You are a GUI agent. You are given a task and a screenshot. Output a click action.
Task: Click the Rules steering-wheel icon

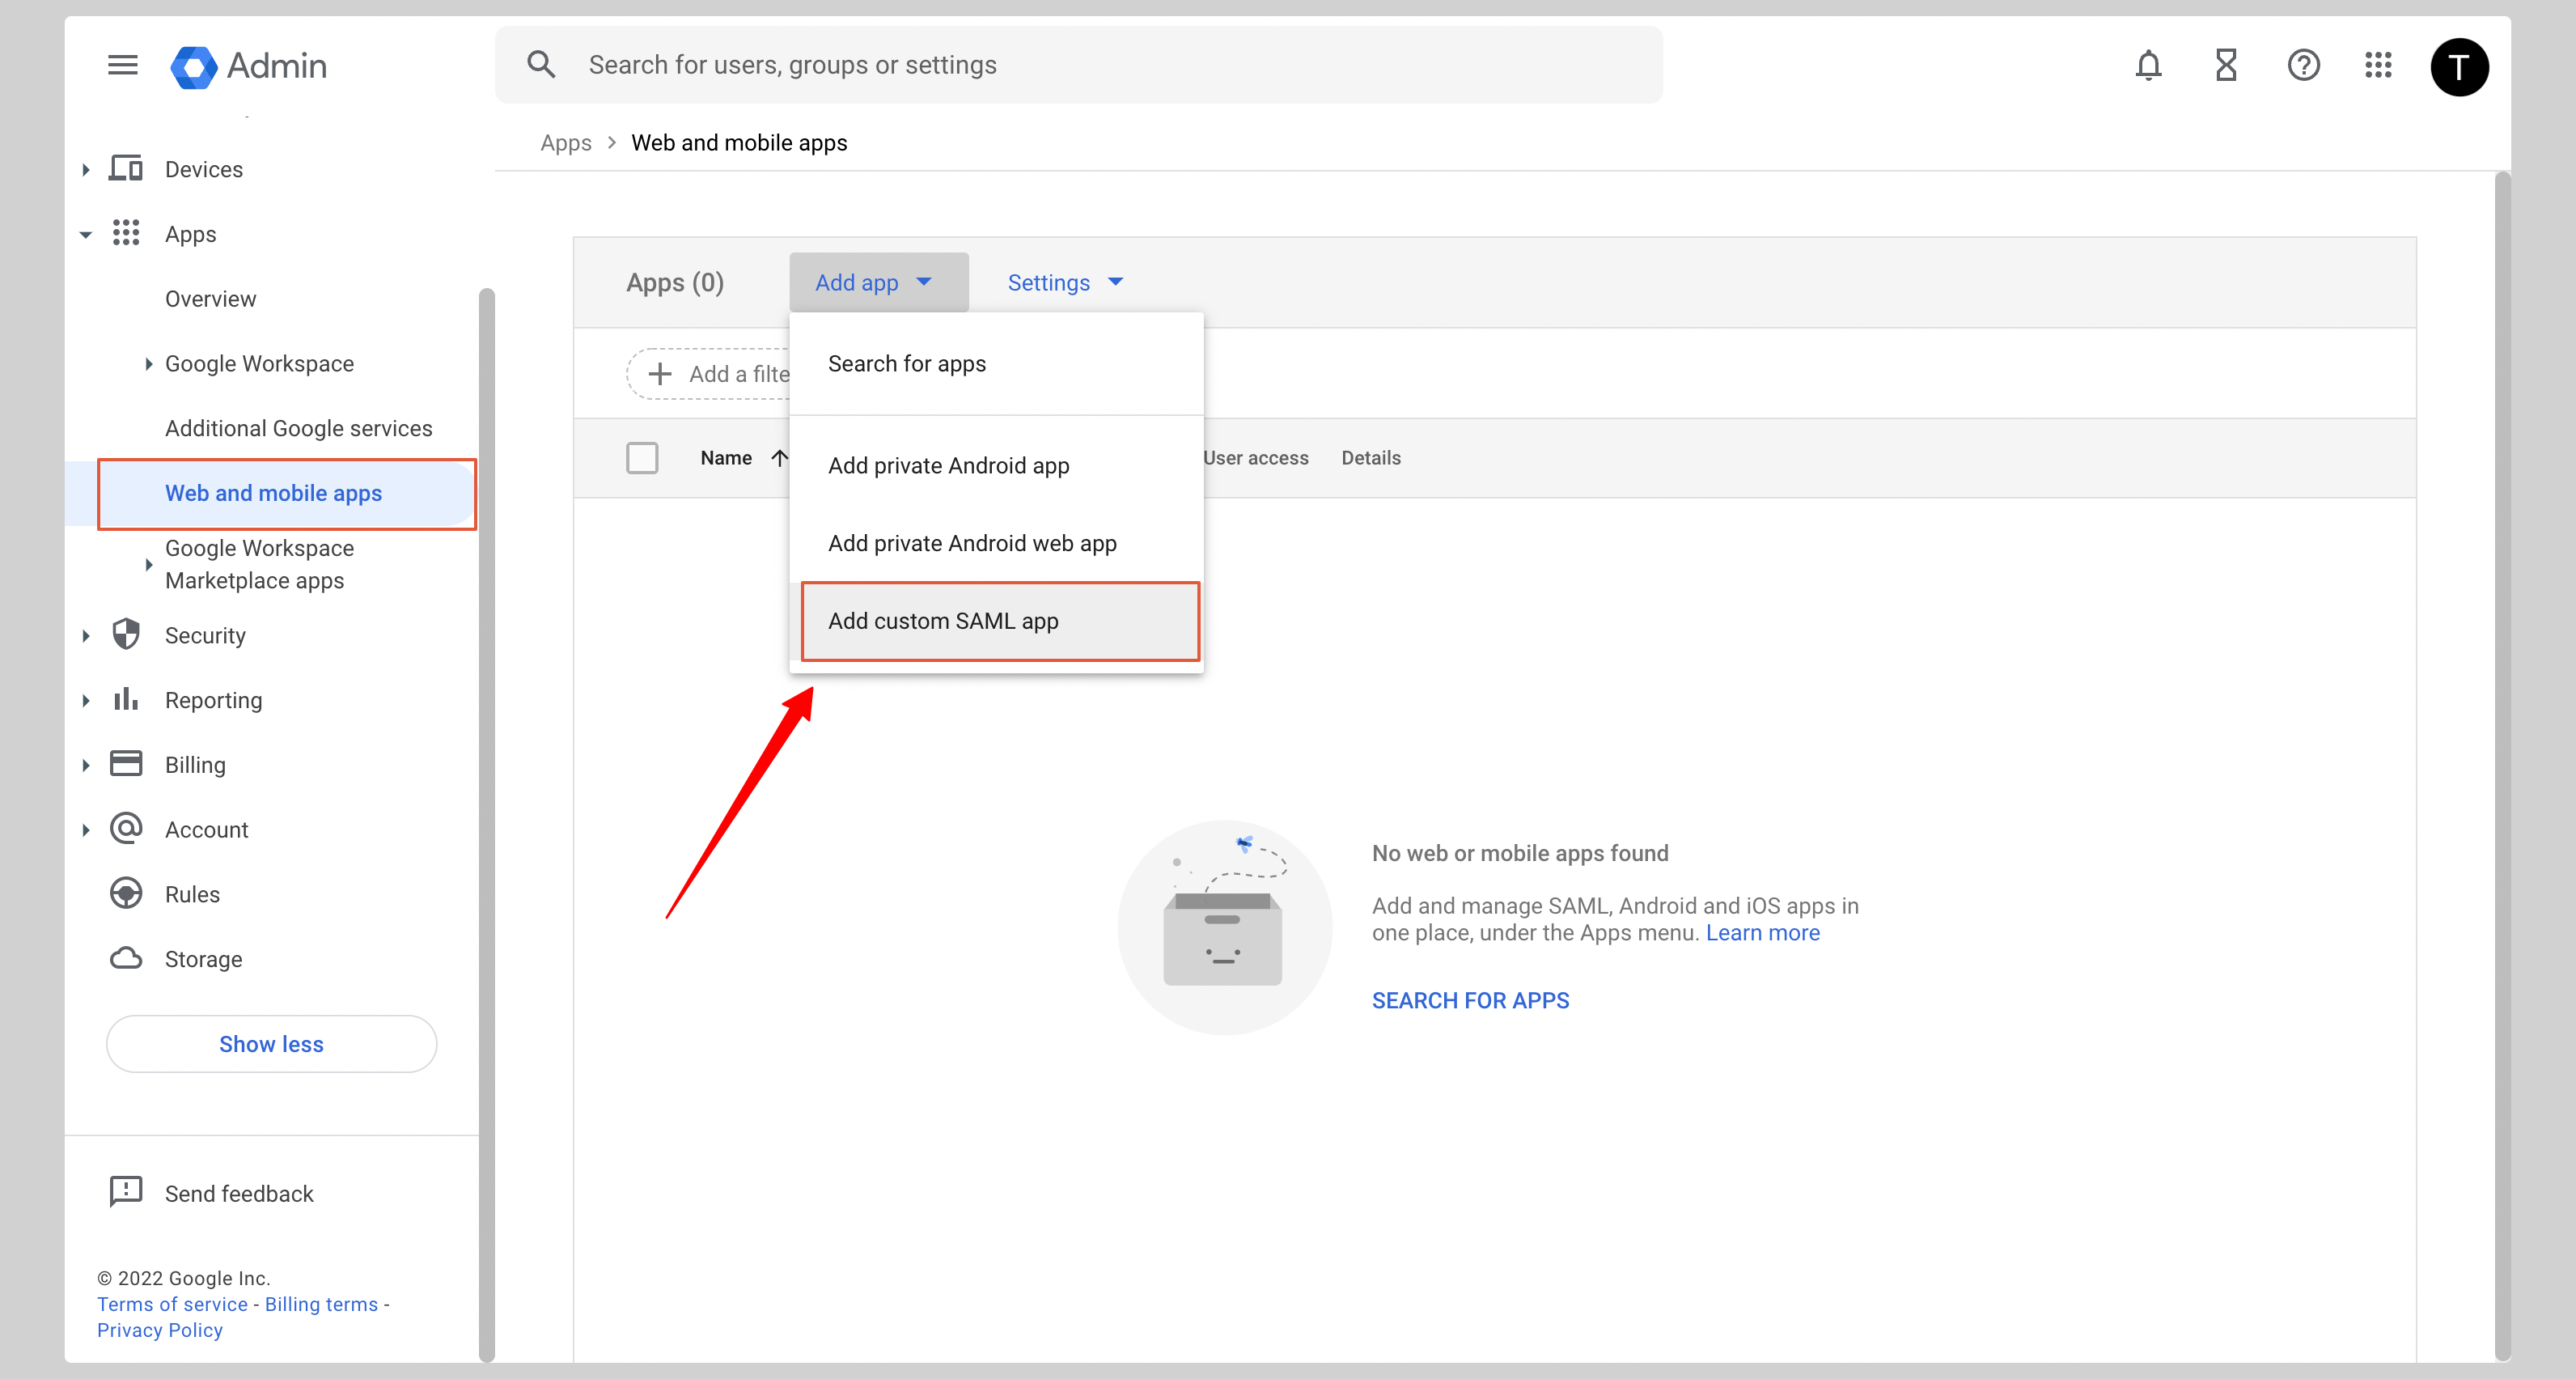click(125, 893)
